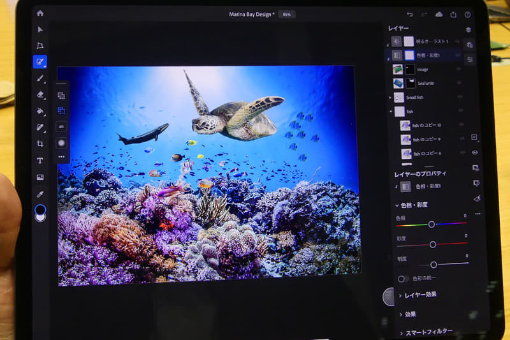
Task: Toggle visibility of Small fish group
Action: tap(460, 98)
